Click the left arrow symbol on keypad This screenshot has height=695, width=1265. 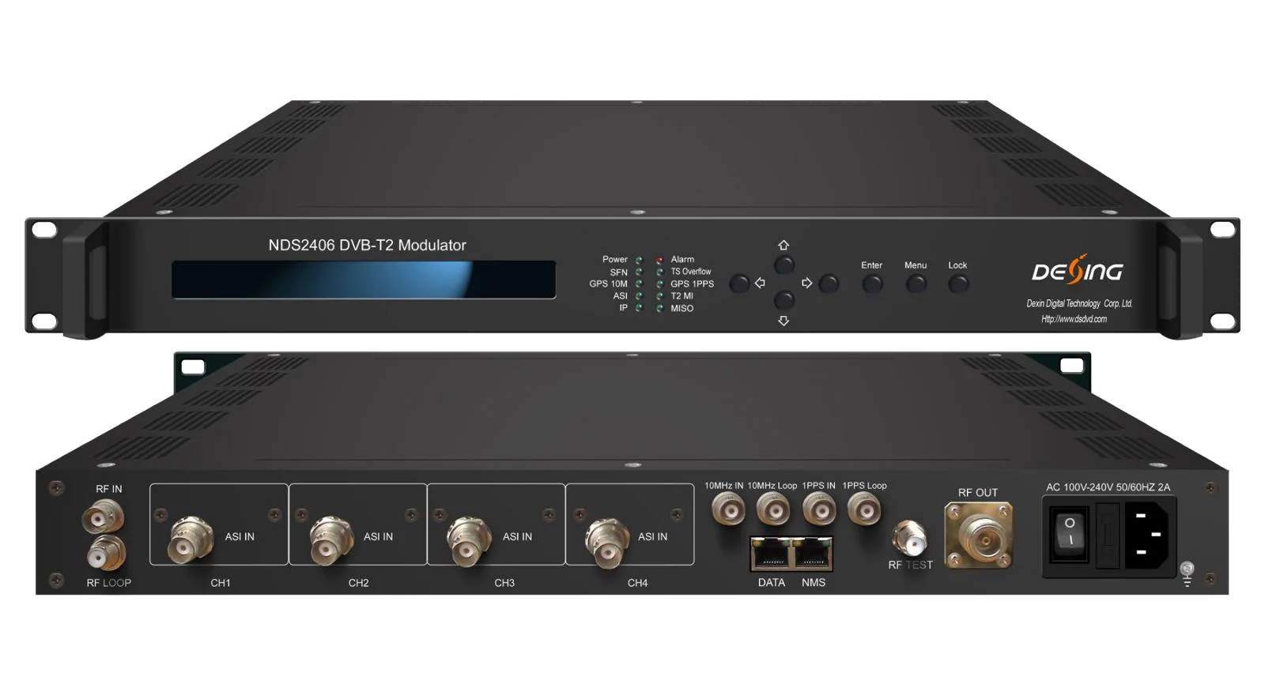tap(760, 283)
